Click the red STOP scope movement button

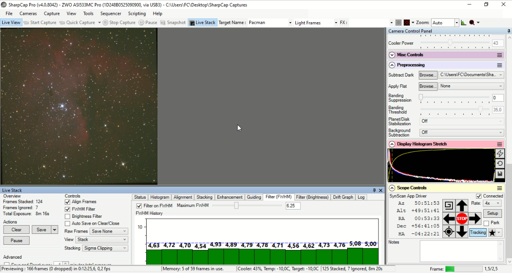click(x=462, y=219)
